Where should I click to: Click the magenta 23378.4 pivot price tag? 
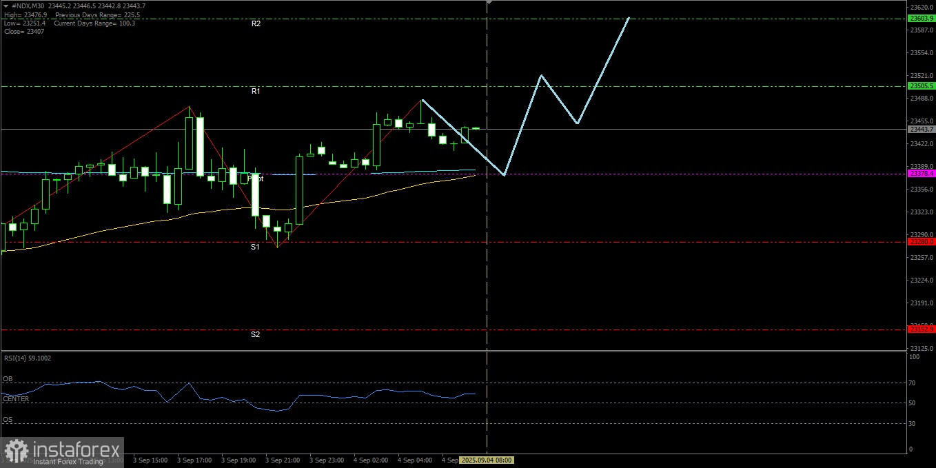click(x=922, y=174)
